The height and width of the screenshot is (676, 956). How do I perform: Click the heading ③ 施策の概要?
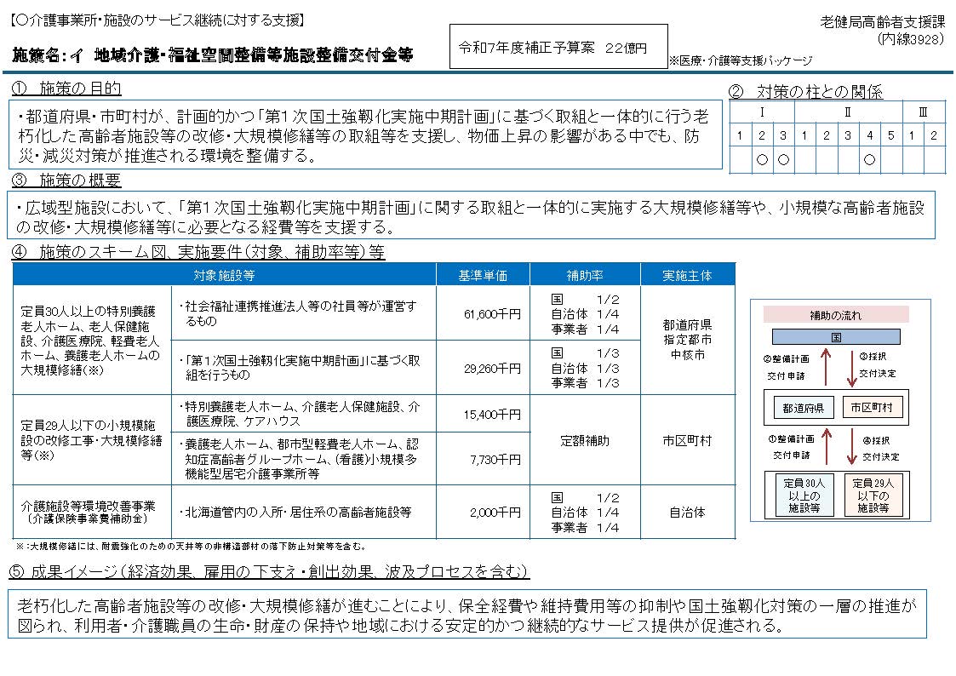[x=66, y=180]
